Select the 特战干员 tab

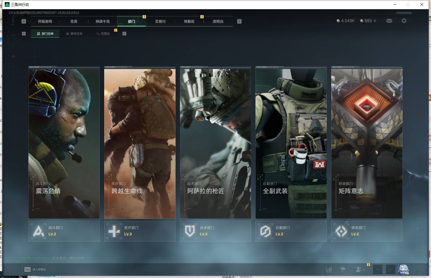pos(103,21)
